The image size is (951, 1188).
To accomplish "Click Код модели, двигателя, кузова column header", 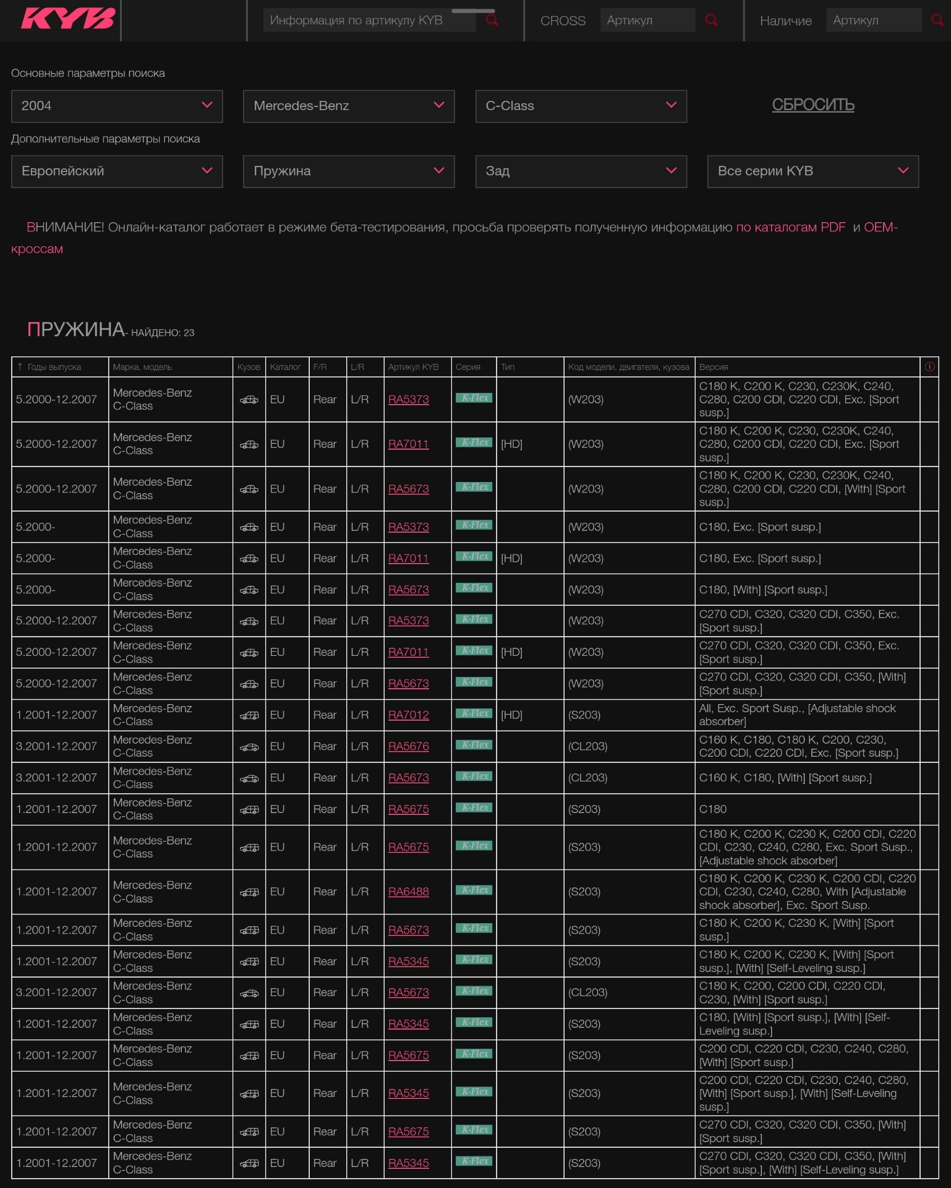I will pos(629,367).
